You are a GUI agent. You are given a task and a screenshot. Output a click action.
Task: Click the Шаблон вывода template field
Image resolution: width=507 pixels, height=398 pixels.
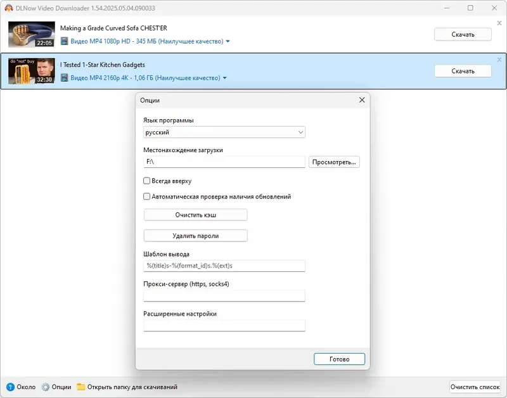[224, 266]
